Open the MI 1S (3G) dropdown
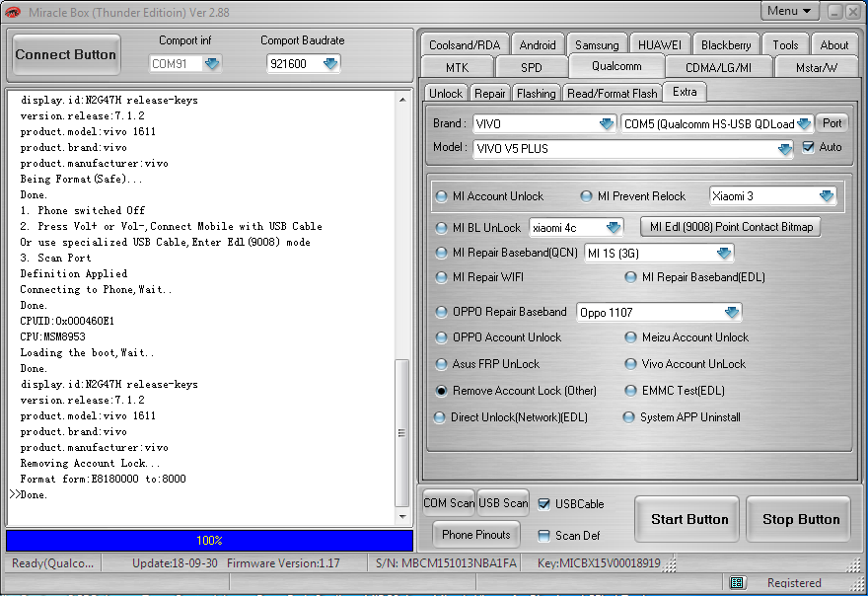The image size is (868, 596). (x=724, y=253)
